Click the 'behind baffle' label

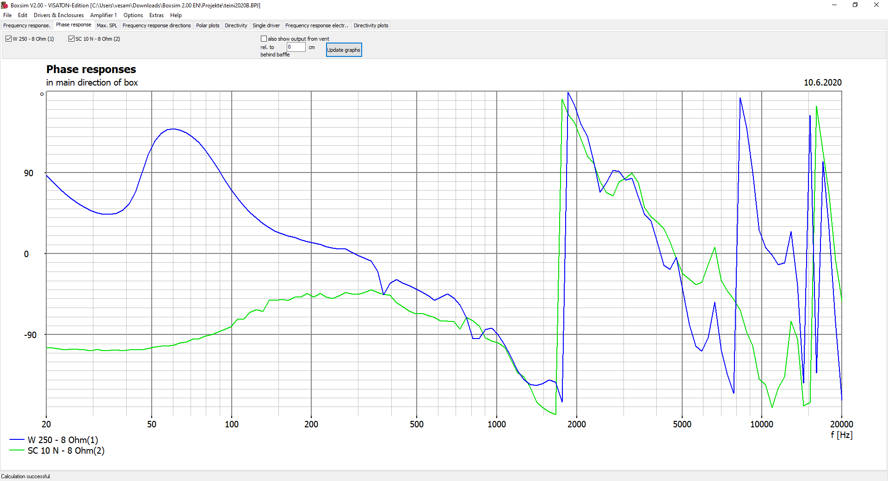tap(275, 55)
